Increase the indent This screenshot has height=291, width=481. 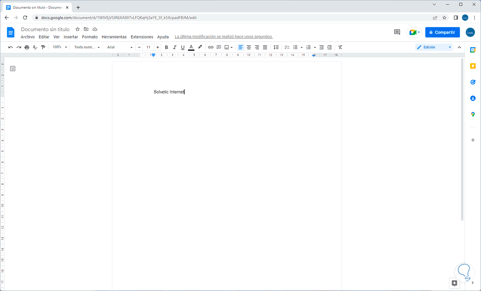329,47
